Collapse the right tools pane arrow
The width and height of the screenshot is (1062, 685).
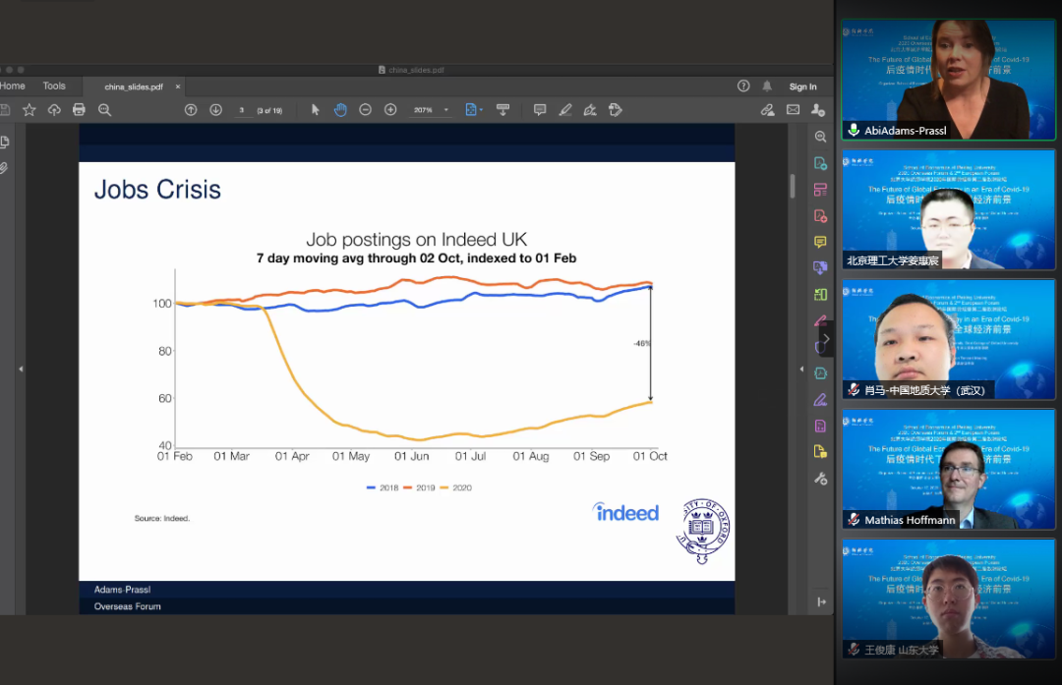(801, 369)
